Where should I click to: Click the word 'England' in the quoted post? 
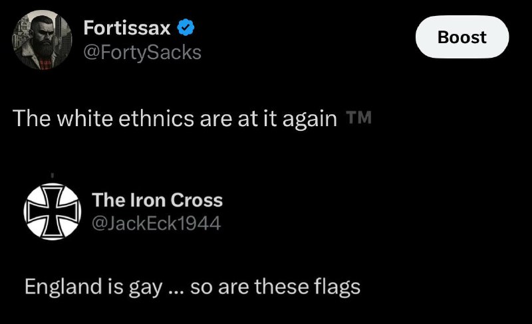pyautogui.click(x=63, y=286)
